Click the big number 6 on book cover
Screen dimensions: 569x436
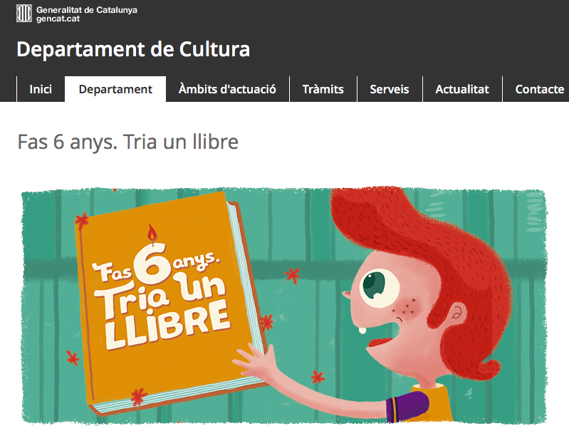click(152, 264)
